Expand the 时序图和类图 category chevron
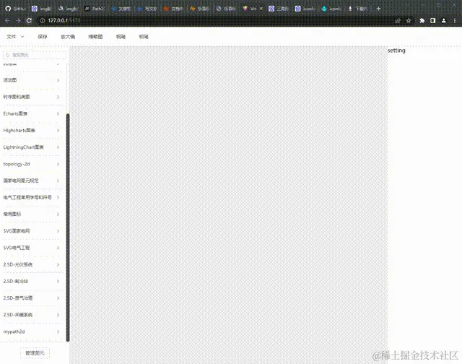The image size is (462, 364). coord(58,97)
